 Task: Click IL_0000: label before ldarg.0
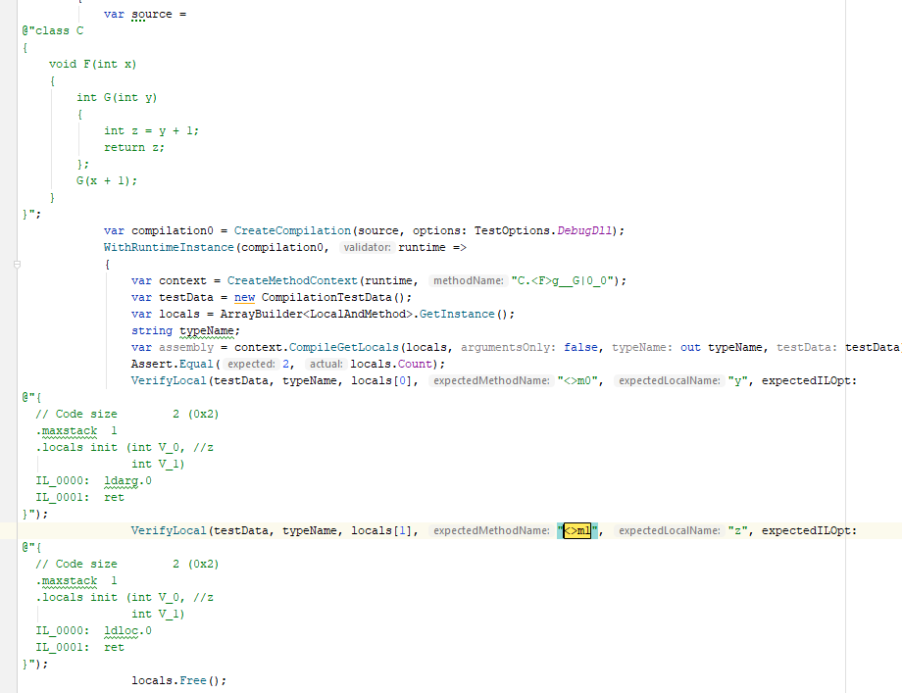[63, 480]
